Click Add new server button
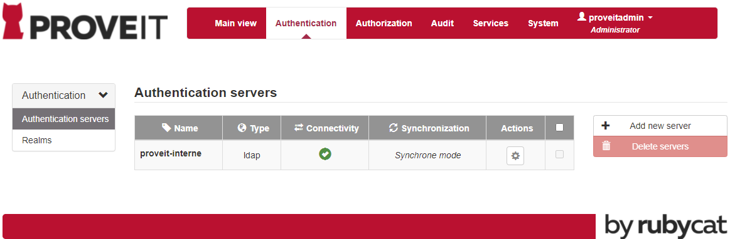The image size is (730, 239). click(x=660, y=126)
